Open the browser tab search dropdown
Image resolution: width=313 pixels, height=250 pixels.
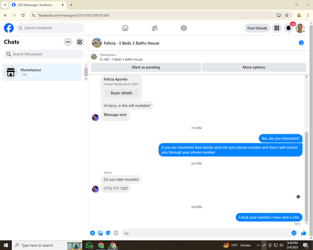click(5, 4)
